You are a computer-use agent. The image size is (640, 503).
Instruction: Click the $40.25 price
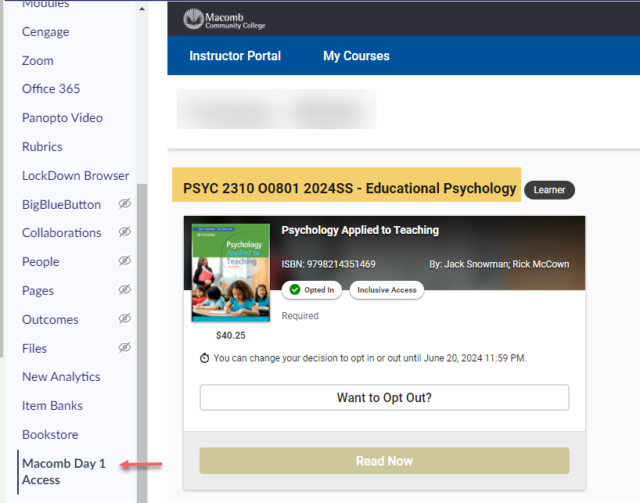[231, 336]
